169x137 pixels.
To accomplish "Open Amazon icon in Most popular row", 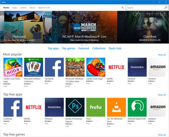I will 157,67.
